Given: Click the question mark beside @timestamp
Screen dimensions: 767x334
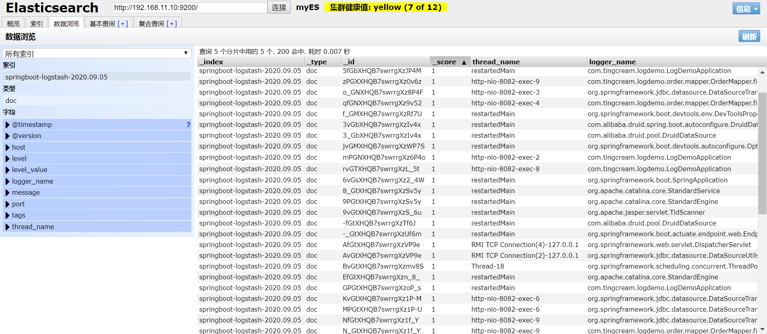Looking at the screenshot, I should (x=188, y=125).
